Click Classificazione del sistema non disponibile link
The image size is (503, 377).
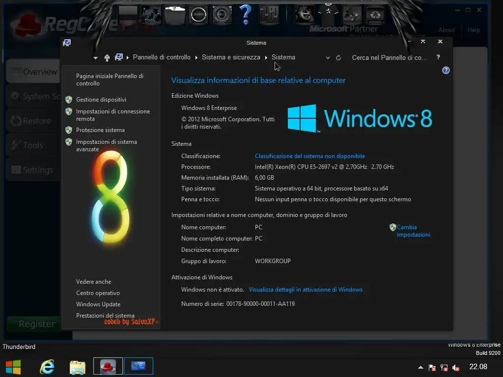click(x=310, y=156)
